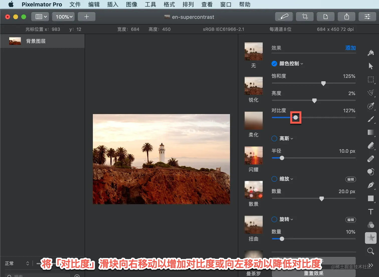This screenshot has height=277, width=379.
Task: Select the Shape square tool
Action: click(x=371, y=198)
